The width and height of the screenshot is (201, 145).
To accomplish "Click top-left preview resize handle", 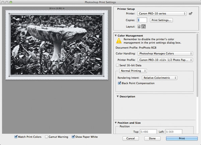I will tap(9, 13).
